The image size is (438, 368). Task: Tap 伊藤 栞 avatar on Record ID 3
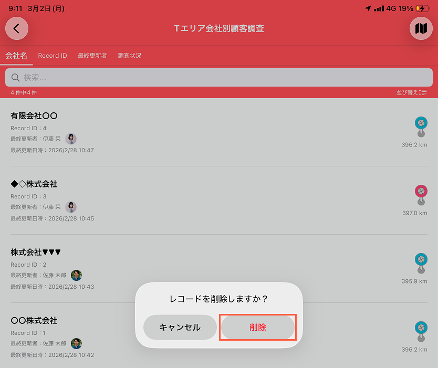coord(71,207)
